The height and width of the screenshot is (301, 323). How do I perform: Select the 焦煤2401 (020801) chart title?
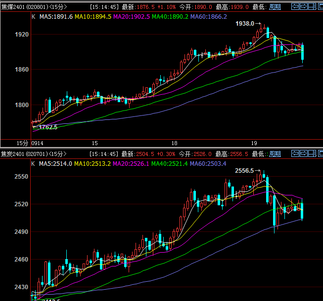(x=25, y=7)
